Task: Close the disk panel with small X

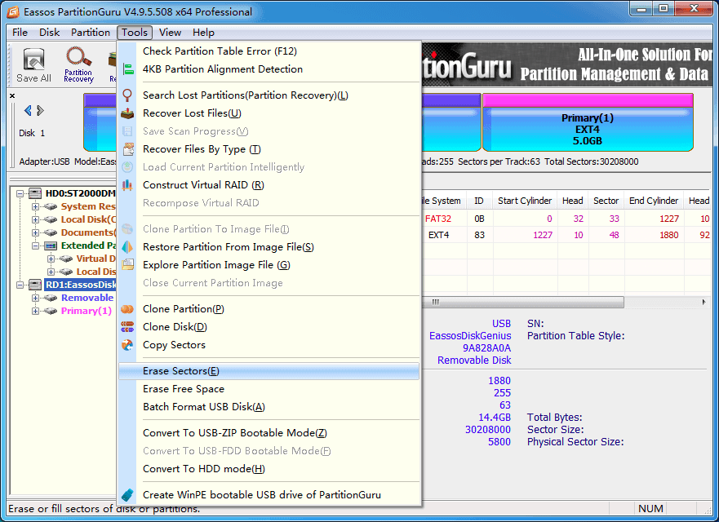Action: pyautogui.click(x=12, y=95)
